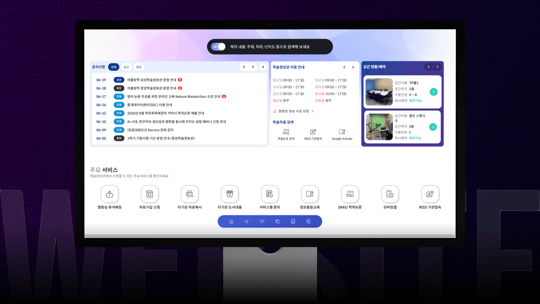Open 서비스별 문의 service icon
The image size is (540, 304).
pyautogui.click(x=270, y=194)
